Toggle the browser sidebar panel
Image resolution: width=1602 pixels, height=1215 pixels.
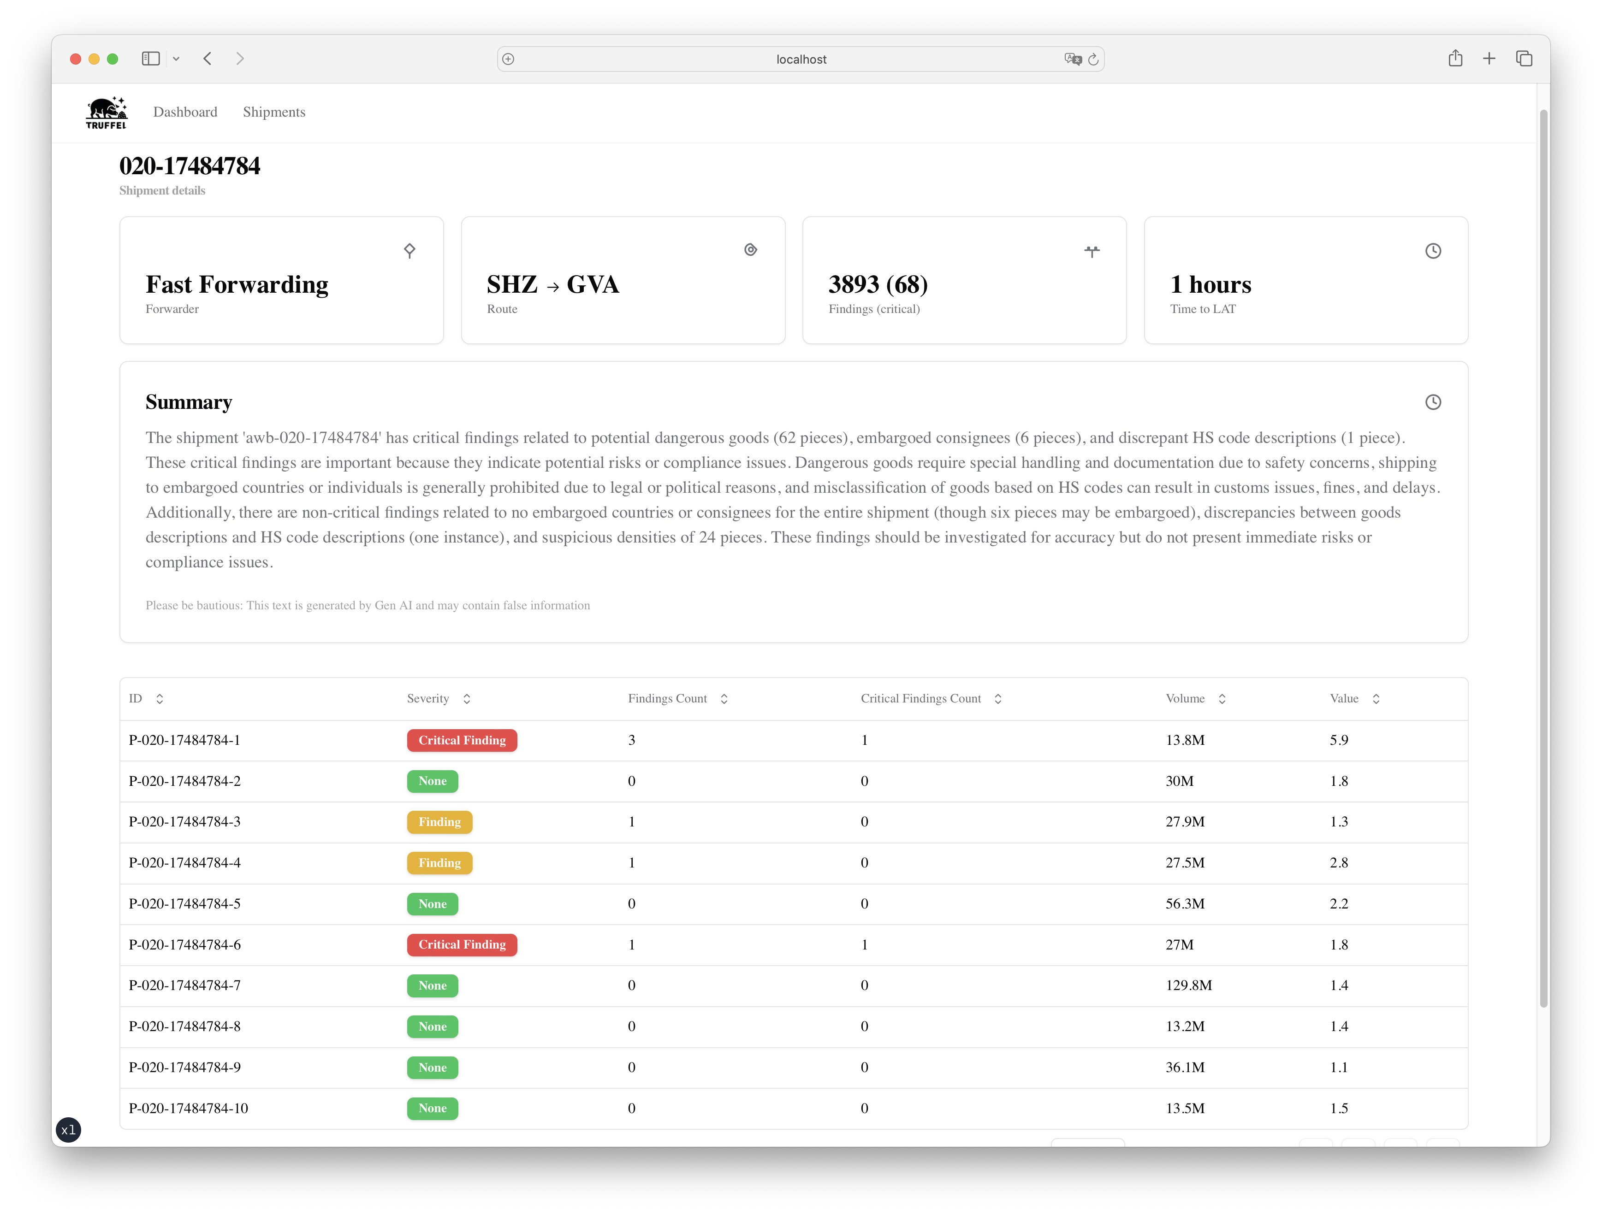pos(151,59)
